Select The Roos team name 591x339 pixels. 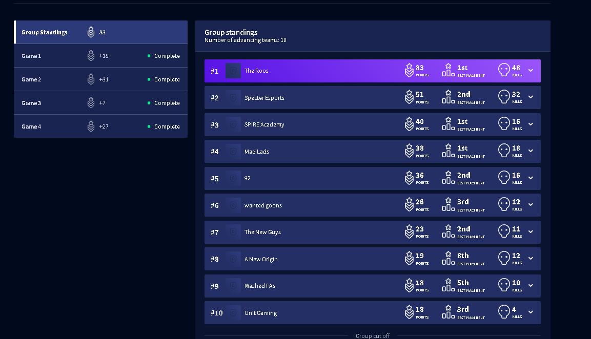point(256,71)
